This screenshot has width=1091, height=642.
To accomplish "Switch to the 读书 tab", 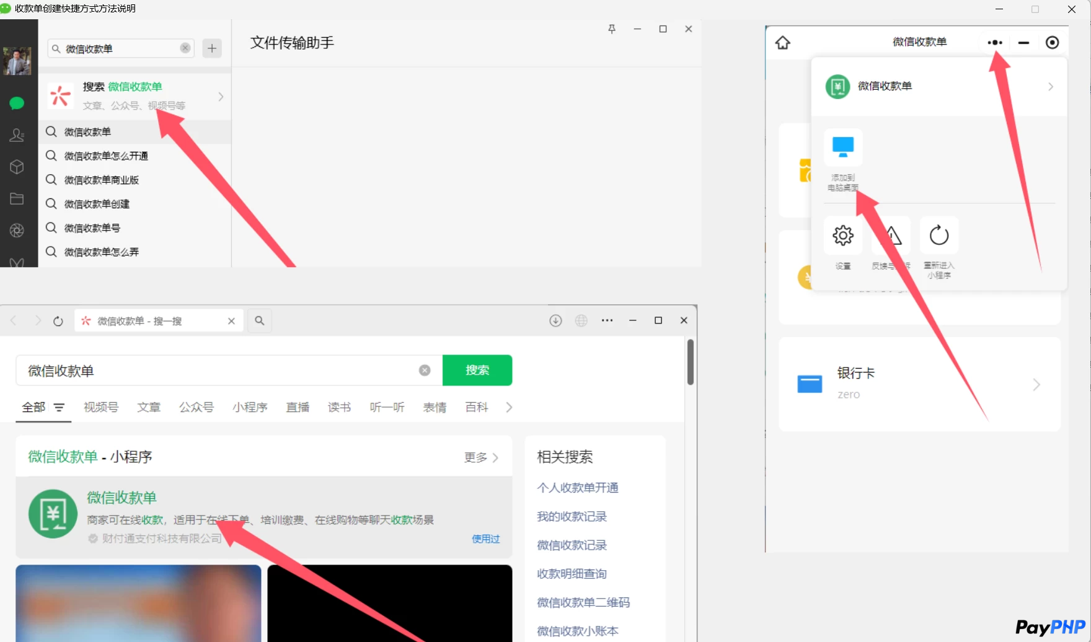I will (x=339, y=407).
